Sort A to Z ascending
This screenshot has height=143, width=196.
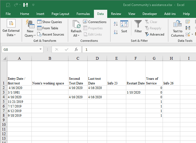[x=116, y=24]
